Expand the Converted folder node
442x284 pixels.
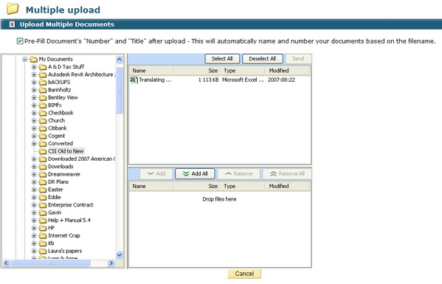click(x=34, y=143)
